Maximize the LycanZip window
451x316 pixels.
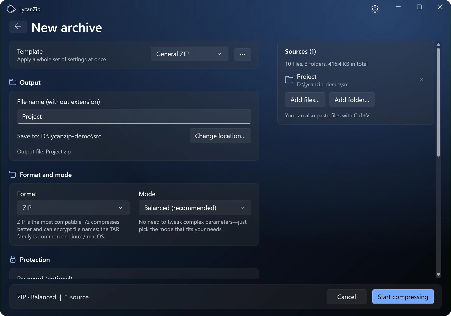click(x=419, y=7)
